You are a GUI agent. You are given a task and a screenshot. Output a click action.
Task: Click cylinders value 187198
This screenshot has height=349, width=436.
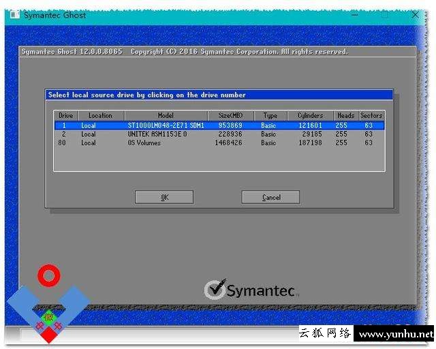click(311, 142)
